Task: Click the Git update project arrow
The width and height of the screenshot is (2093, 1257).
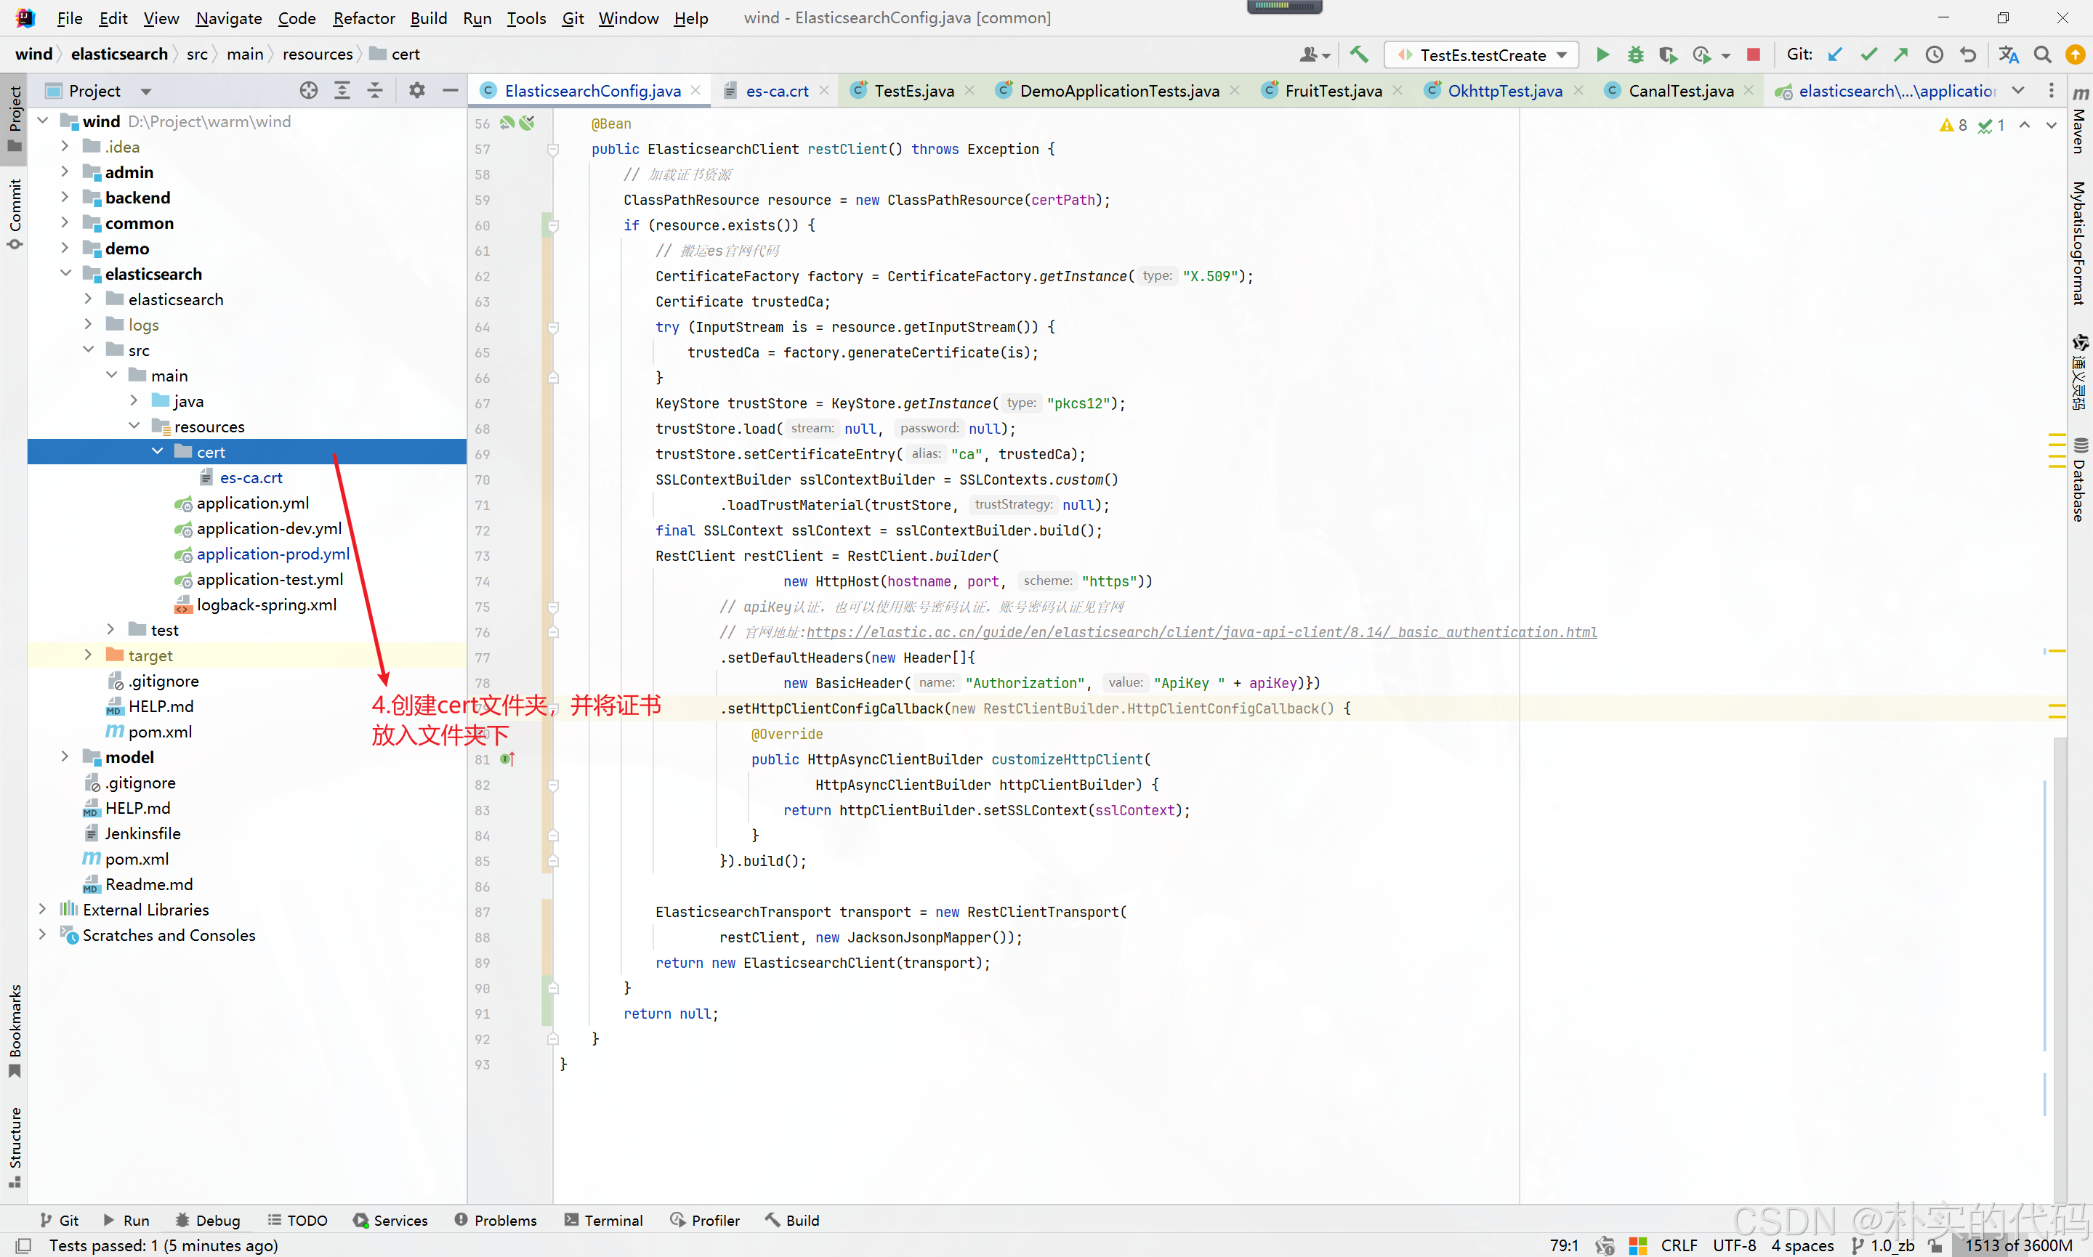Action: pos(1835,55)
